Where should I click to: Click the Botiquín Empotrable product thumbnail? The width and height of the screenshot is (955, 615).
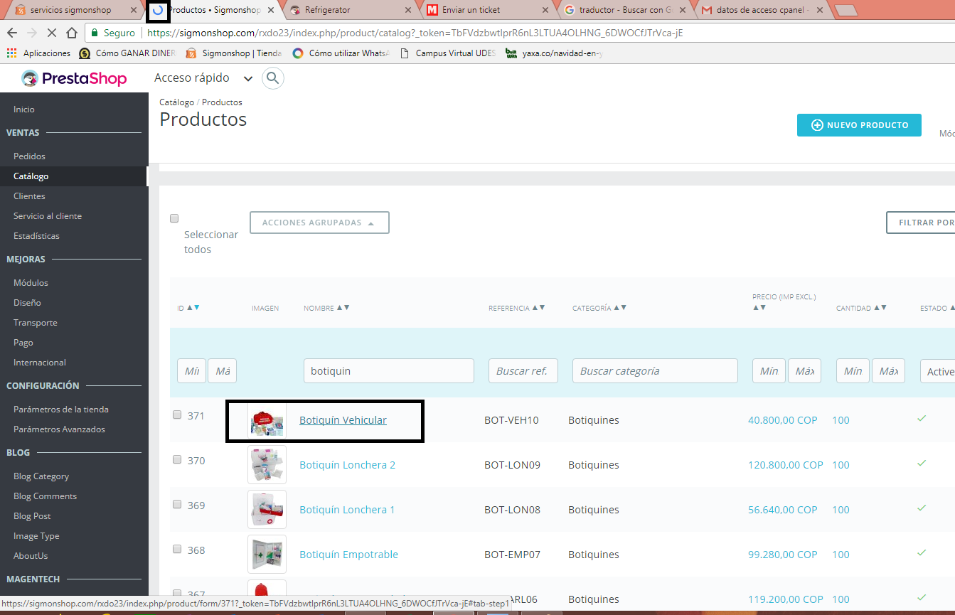267,555
